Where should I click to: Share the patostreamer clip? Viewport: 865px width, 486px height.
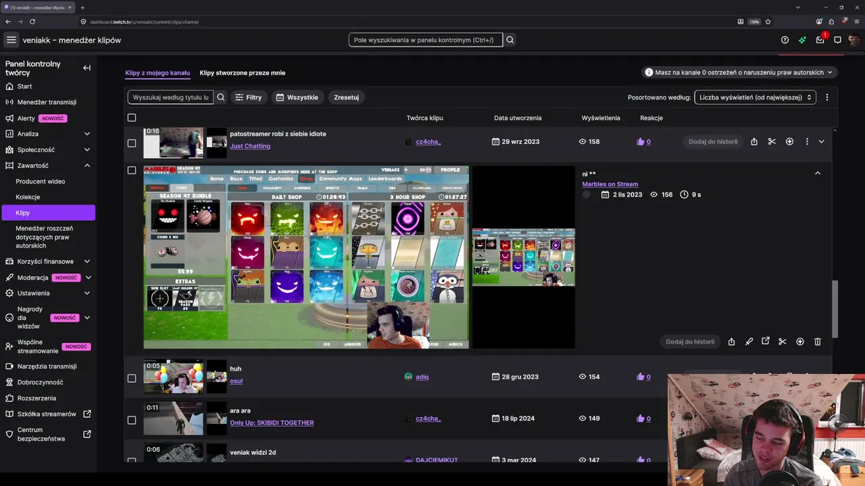[x=754, y=142]
